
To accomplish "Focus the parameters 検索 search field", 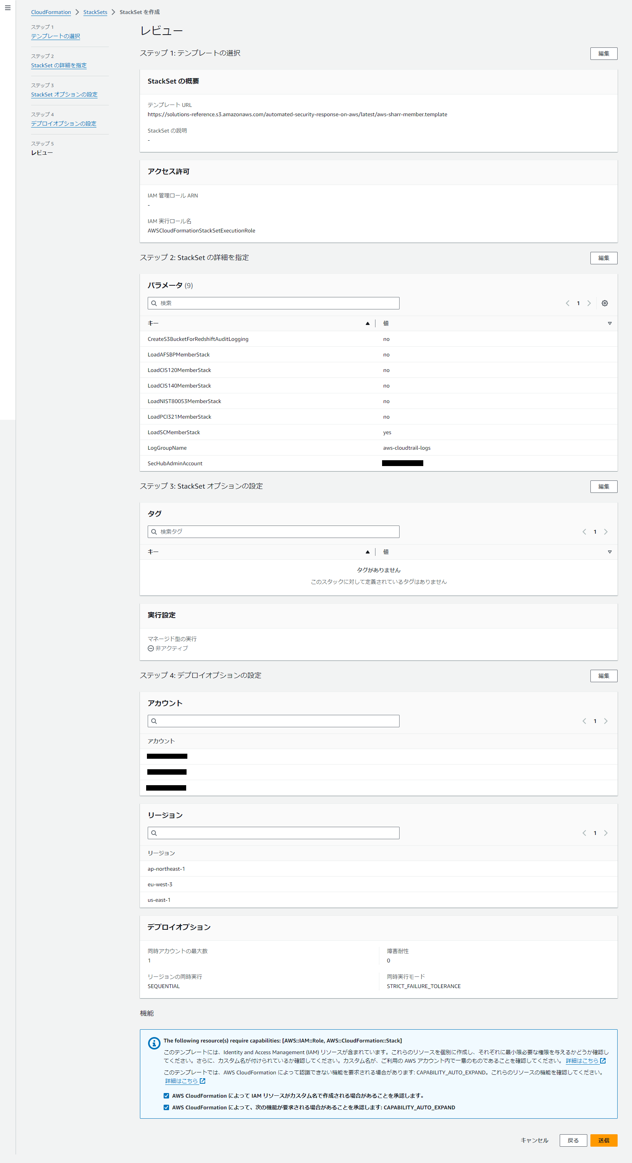I will [x=273, y=304].
